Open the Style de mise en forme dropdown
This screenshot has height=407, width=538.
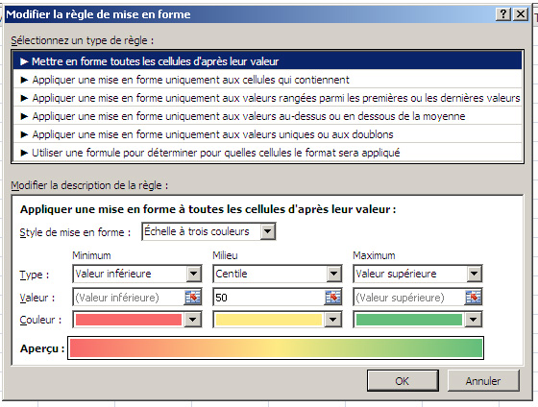click(x=268, y=231)
